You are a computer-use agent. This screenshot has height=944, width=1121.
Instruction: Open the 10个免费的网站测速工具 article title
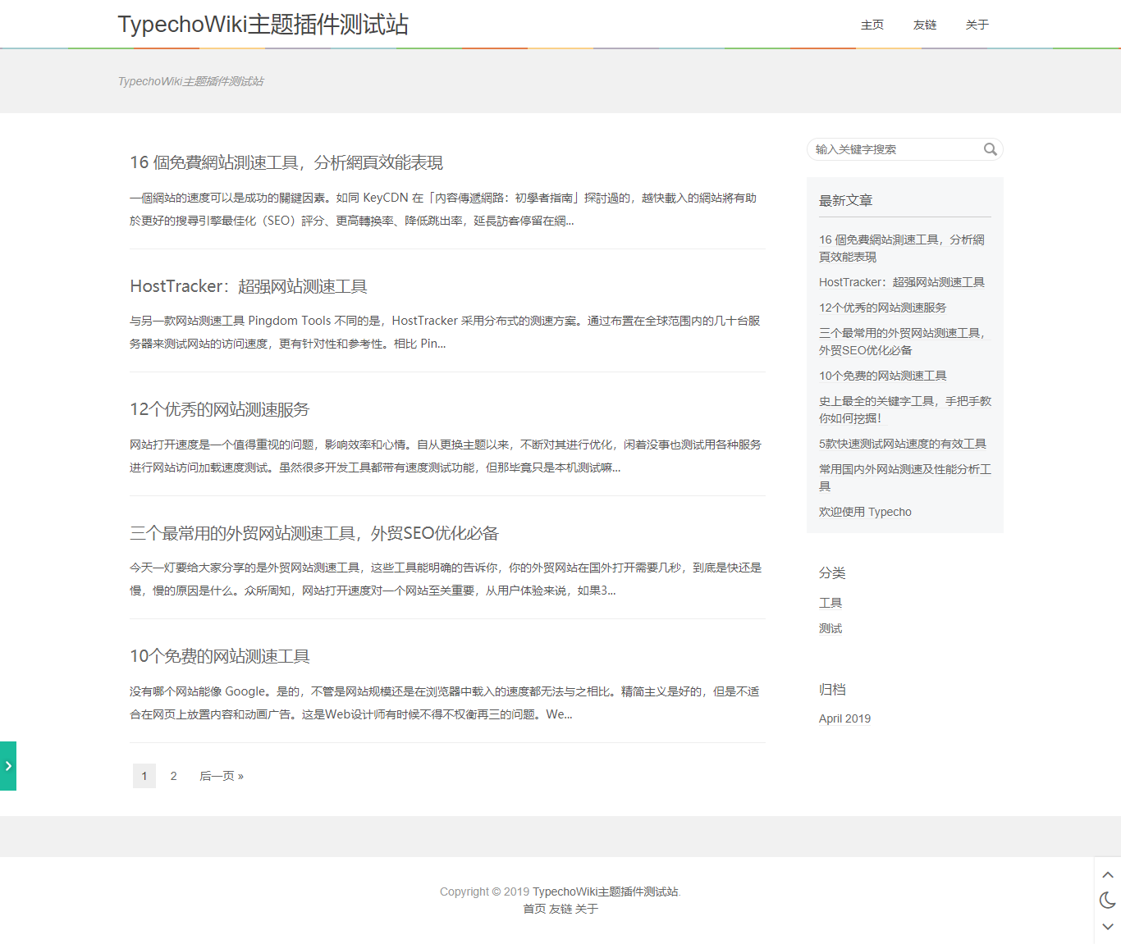pos(220,656)
